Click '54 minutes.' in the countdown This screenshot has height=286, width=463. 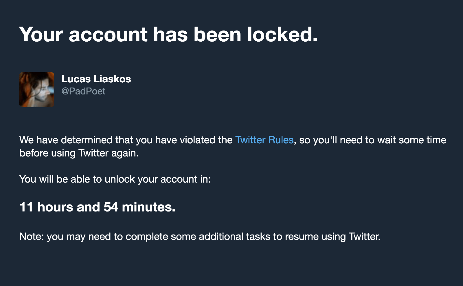click(139, 207)
